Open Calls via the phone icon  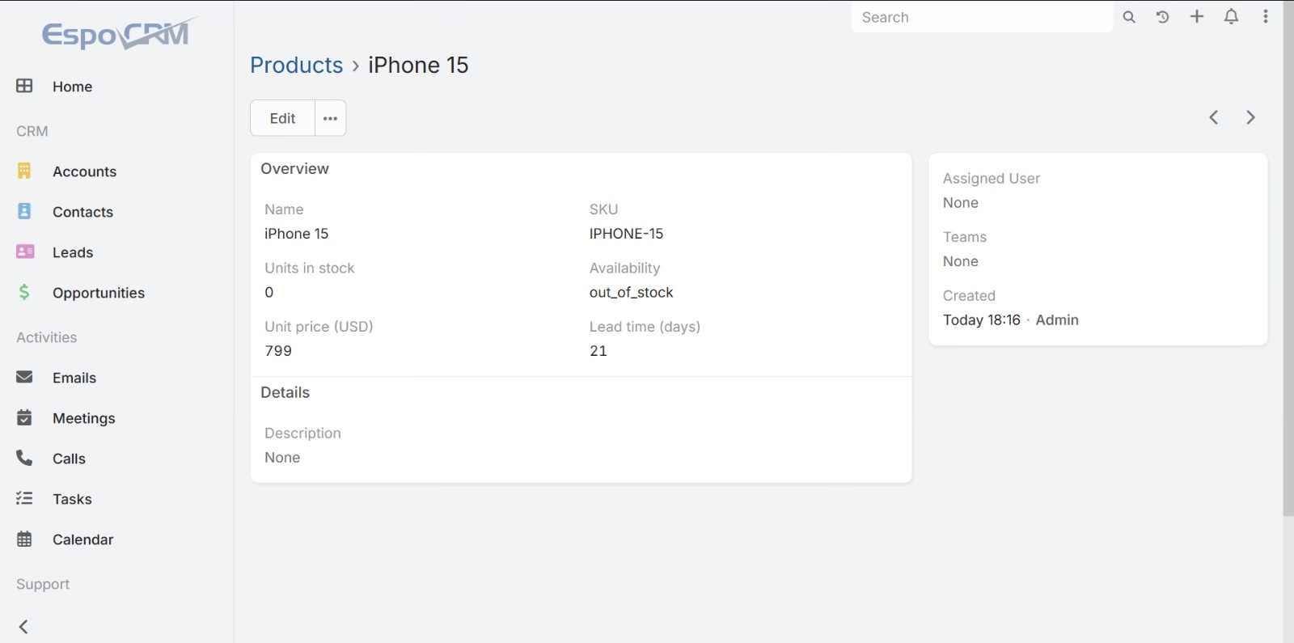tap(24, 458)
